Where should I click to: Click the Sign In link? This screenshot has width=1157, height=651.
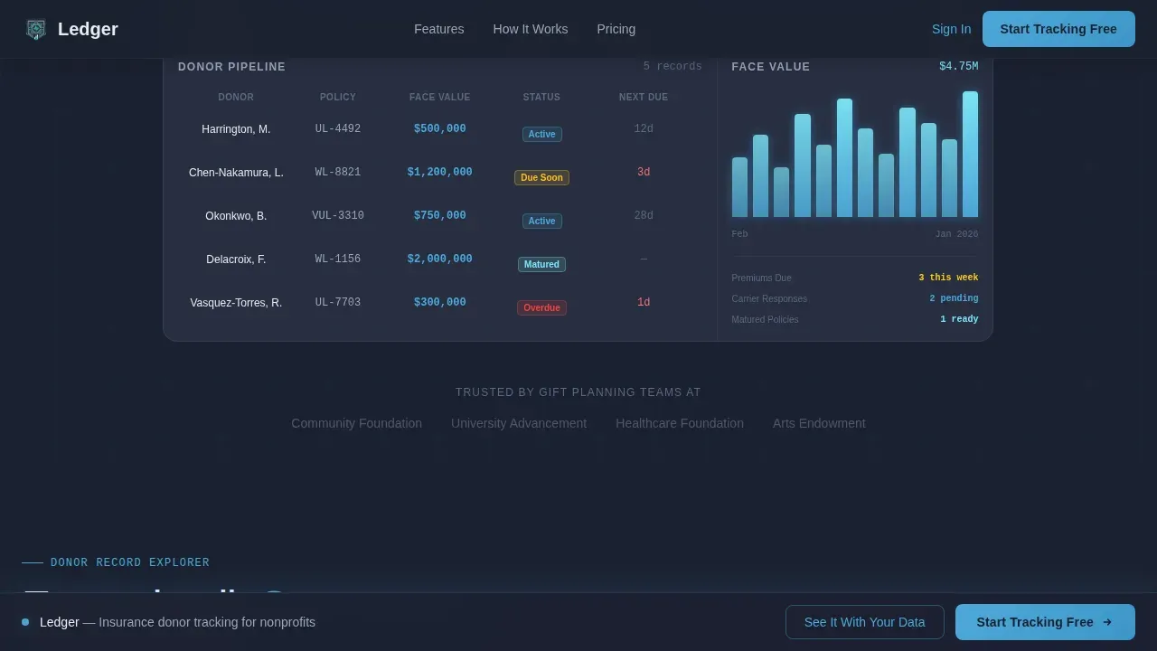tap(952, 29)
